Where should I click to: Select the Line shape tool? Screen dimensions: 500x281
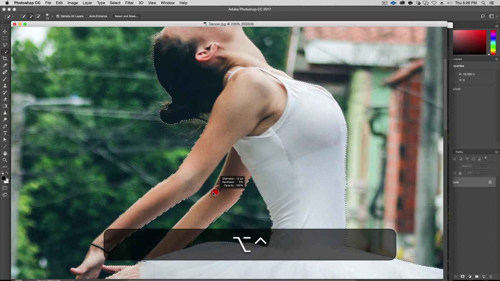pyautogui.click(x=5, y=146)
